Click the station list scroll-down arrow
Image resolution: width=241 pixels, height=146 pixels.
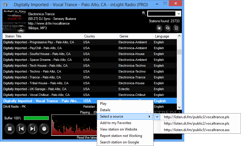pos(179,107)
